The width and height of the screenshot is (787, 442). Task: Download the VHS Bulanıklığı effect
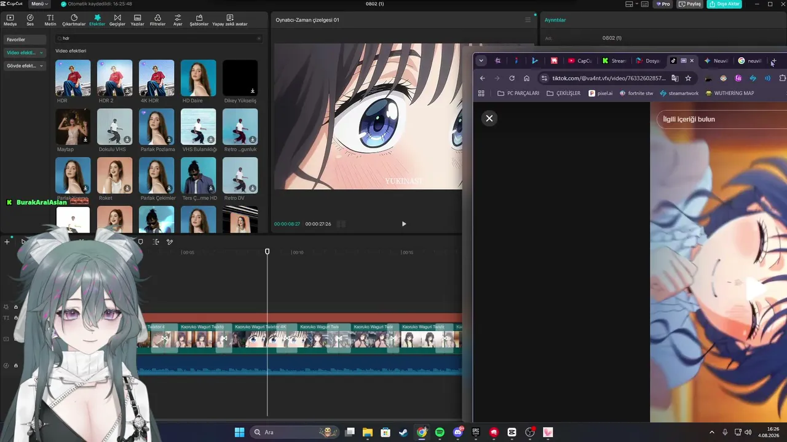pos(211,139)
